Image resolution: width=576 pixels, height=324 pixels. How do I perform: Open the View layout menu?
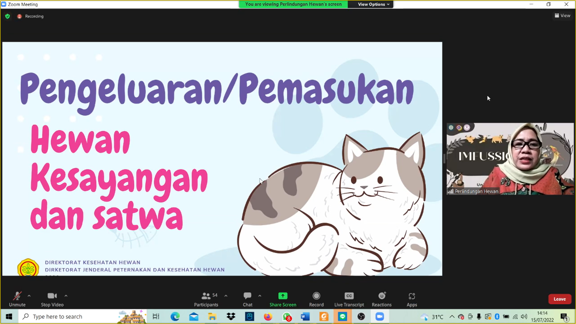[x=562, y=16]
